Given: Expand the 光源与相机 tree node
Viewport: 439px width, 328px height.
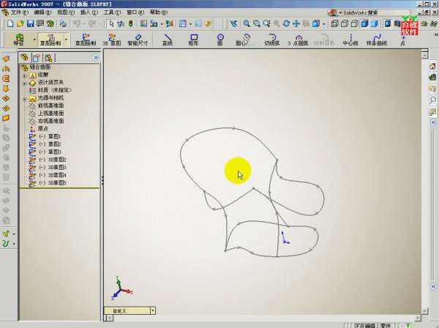Looking at the screenshot, I should point(25,99).
